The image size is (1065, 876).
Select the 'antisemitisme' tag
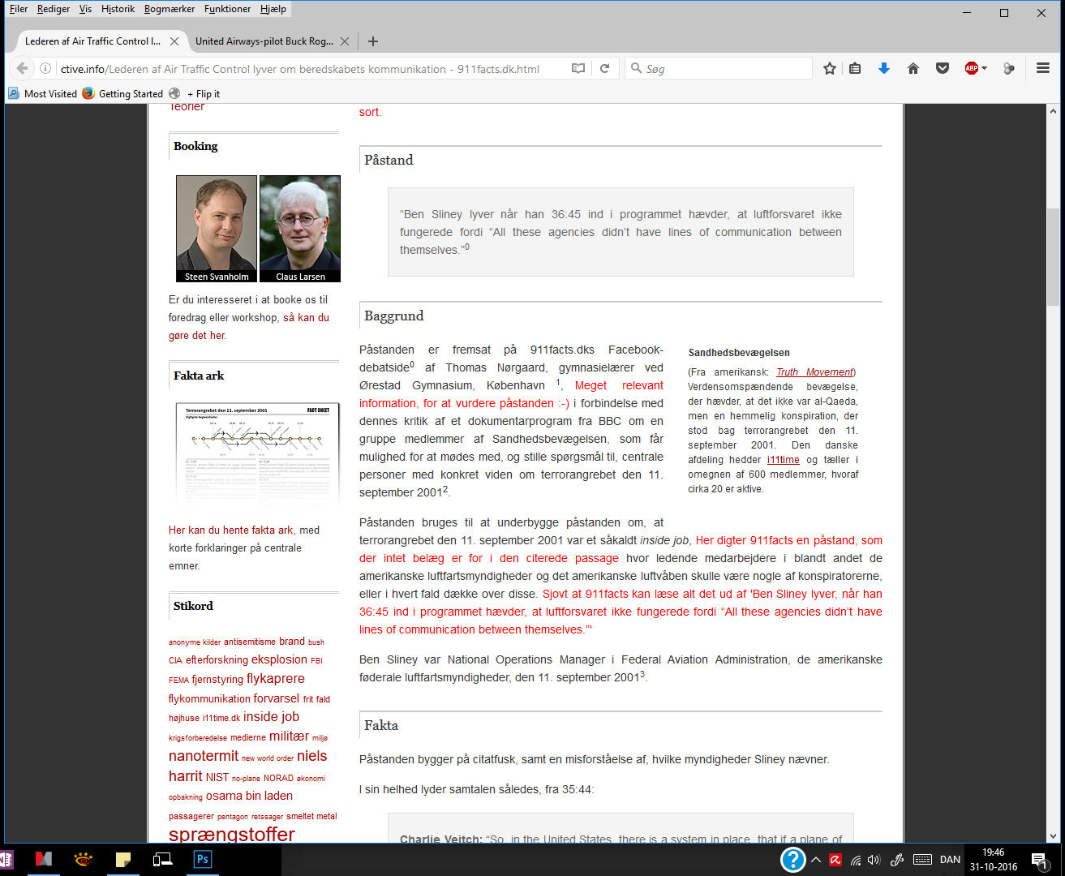(x=250, y=642)
